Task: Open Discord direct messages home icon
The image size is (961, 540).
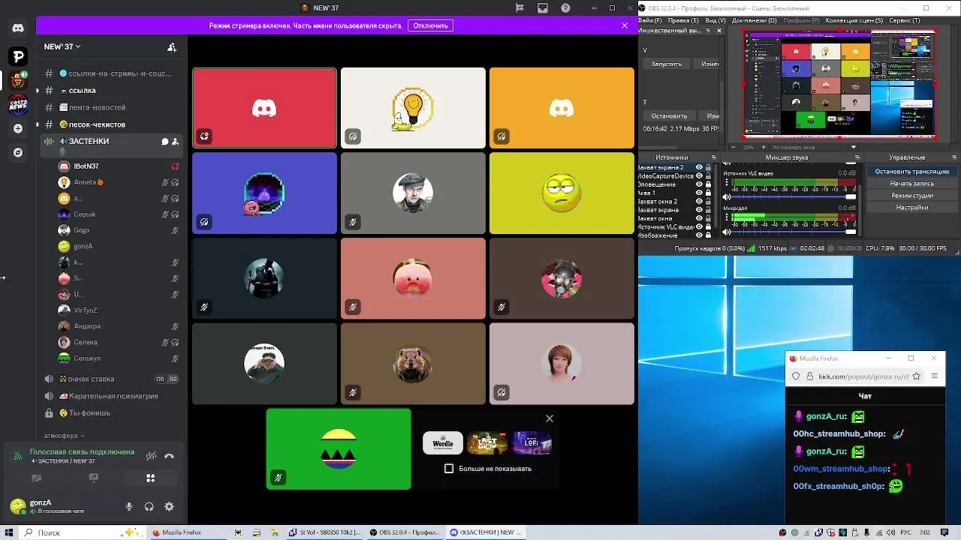Action: pos(18,28)
